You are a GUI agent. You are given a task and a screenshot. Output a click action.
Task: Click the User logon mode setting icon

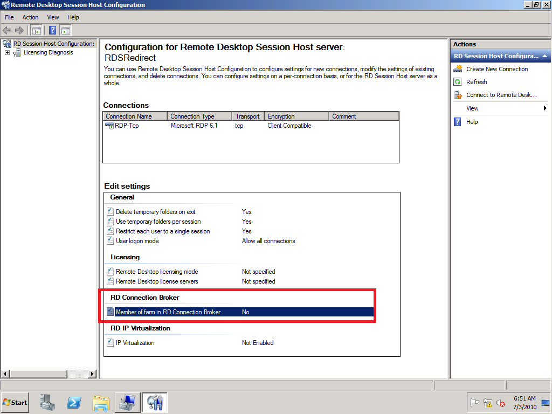click(110, 241)
